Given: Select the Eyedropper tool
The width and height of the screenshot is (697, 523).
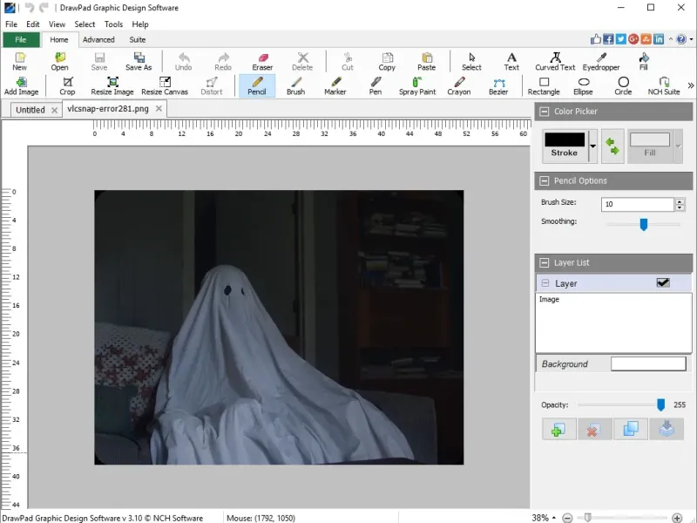Looking at the screenshot, I should (601, 61).
